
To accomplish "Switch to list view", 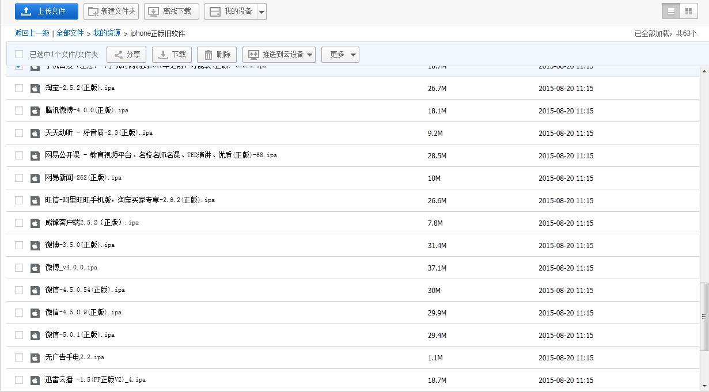I will point(672,11).
